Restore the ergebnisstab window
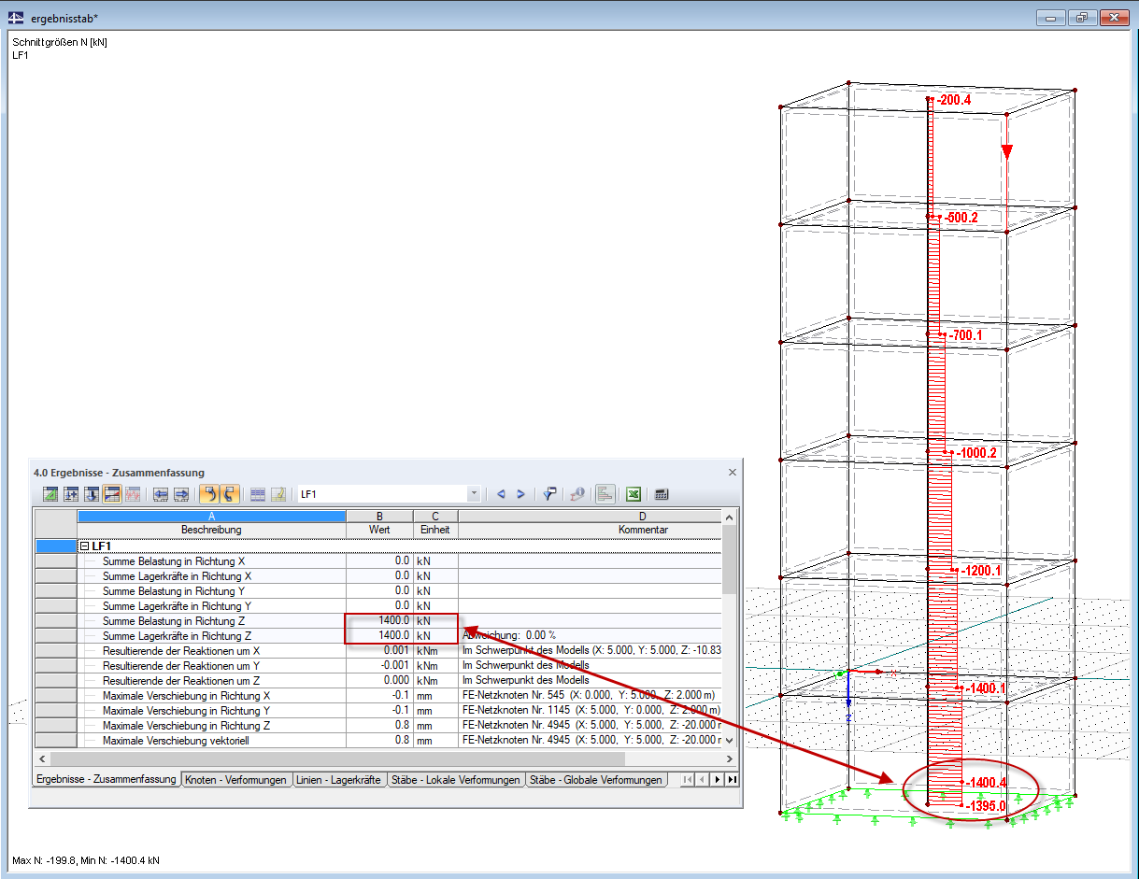Viewport: 1139px width, 879px height. coord(1082,18)
